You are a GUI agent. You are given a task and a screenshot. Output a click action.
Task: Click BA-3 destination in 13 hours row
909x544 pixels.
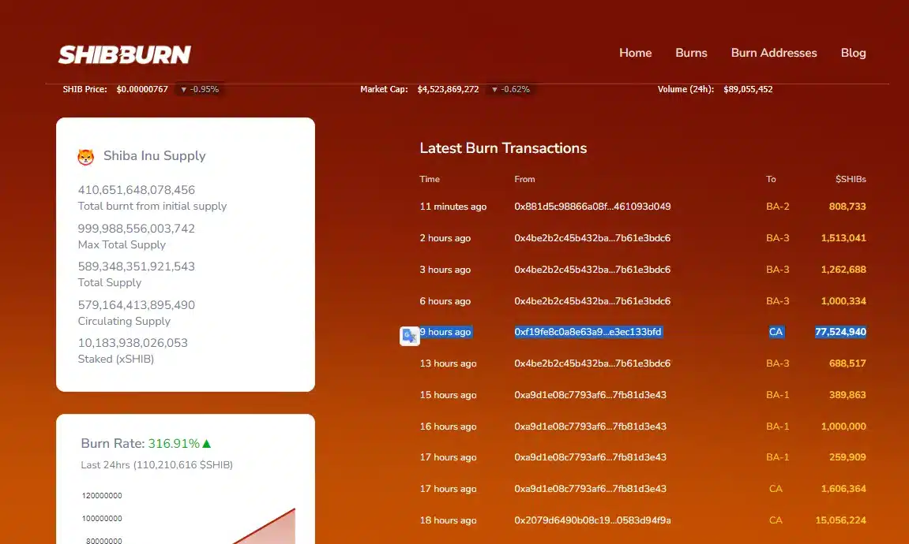pyautogui.click(x=777, y=363)
